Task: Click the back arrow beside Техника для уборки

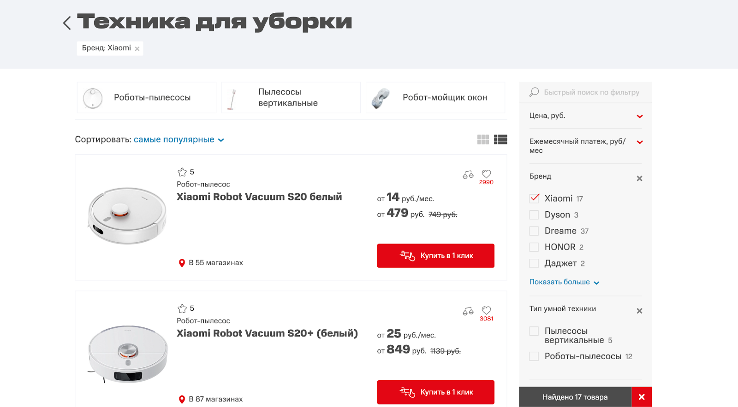Action: click(x=67, y=23)
